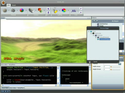
Task: Click the pin icon of Objects panel
Action: 123,18
